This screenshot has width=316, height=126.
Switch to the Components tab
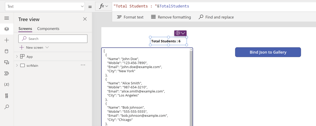(x=48, y=29)
